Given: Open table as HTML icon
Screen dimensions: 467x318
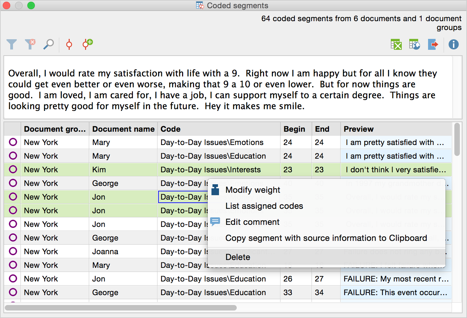Looking at the screenshot, I should (414, 44).
